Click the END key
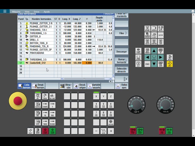This screenshot has width=195, height=146. pos(147,64)
